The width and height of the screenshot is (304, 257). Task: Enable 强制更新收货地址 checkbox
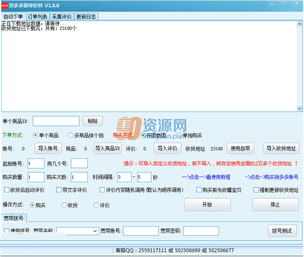256,190
